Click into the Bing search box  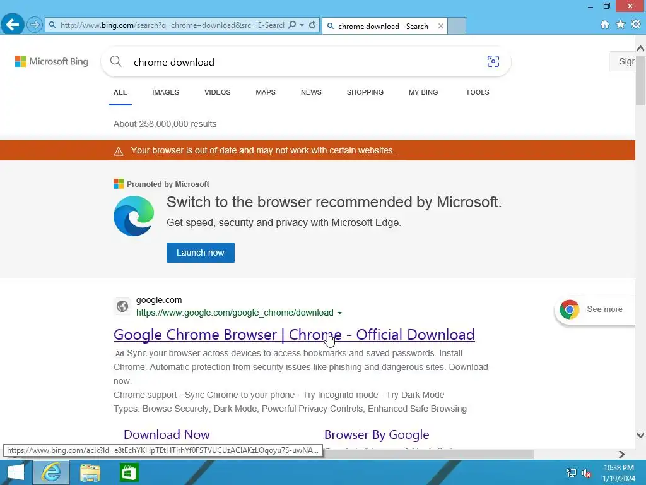pyautogui.click(x=305, y=63)
